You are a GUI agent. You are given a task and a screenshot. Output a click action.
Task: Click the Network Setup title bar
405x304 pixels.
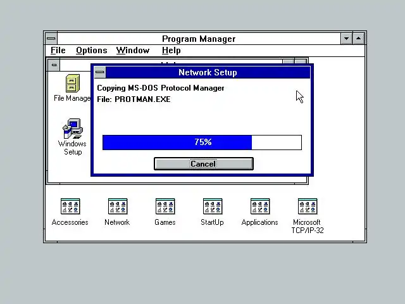208,72
